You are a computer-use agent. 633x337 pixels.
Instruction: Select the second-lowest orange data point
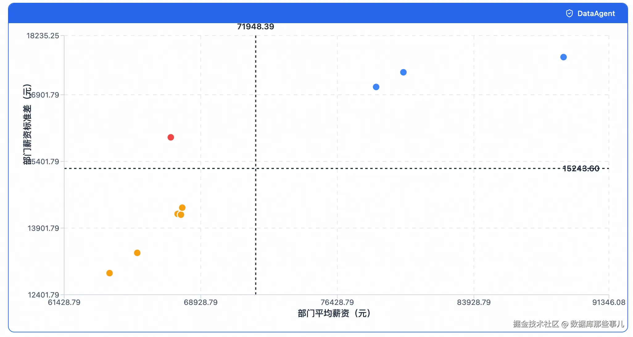[137, 253]
